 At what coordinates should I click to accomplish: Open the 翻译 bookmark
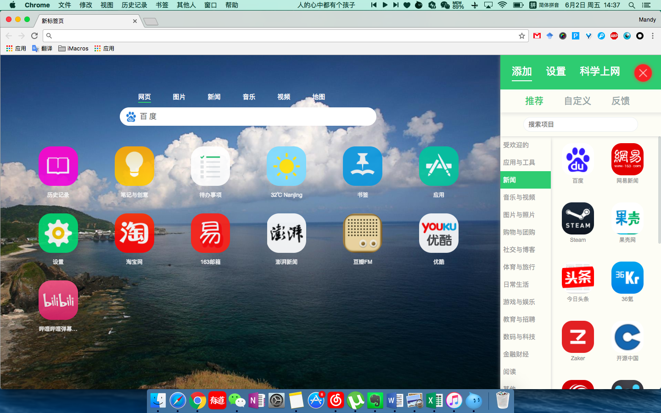click(42, 48)
